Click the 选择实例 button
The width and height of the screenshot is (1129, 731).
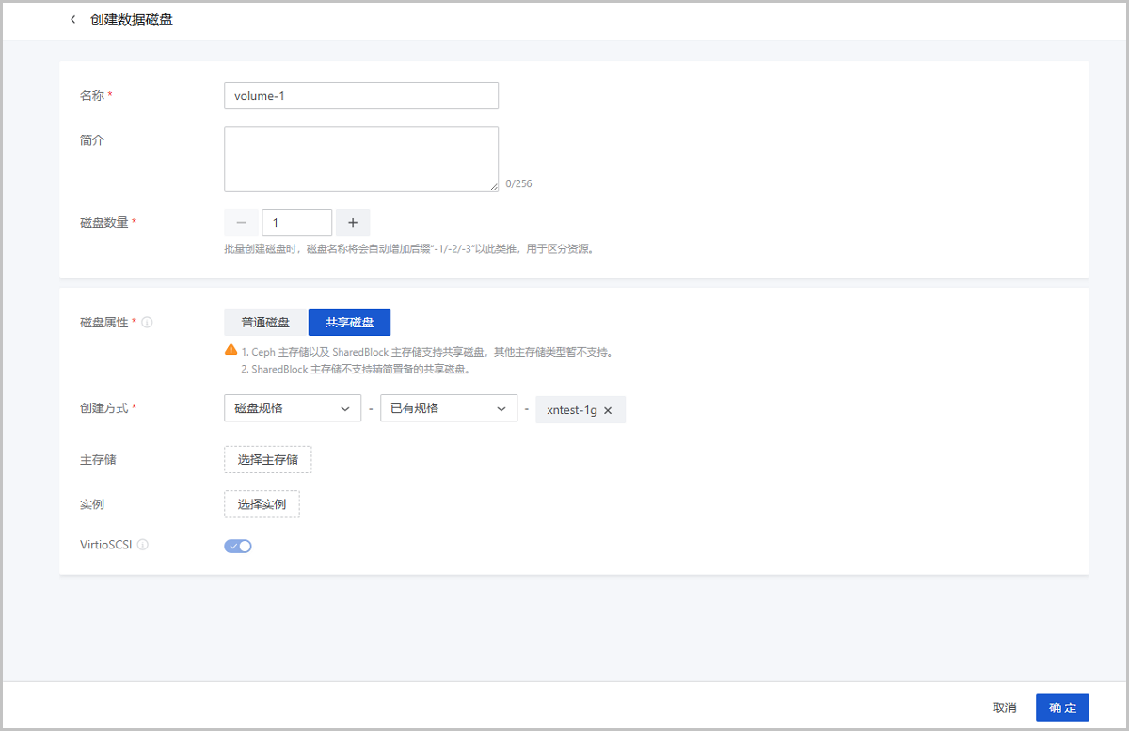pyautogui.click(x=262, y=504)
